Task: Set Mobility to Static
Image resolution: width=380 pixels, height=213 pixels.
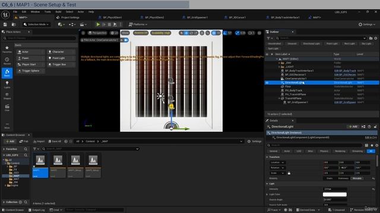Action: click(330, 179)
